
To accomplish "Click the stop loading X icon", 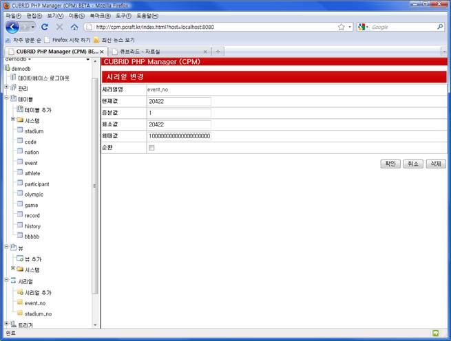I will [59, 27].
